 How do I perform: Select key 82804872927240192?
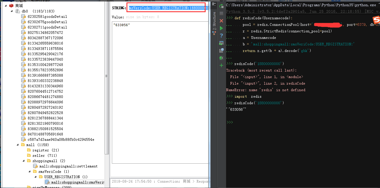point(45,107)
